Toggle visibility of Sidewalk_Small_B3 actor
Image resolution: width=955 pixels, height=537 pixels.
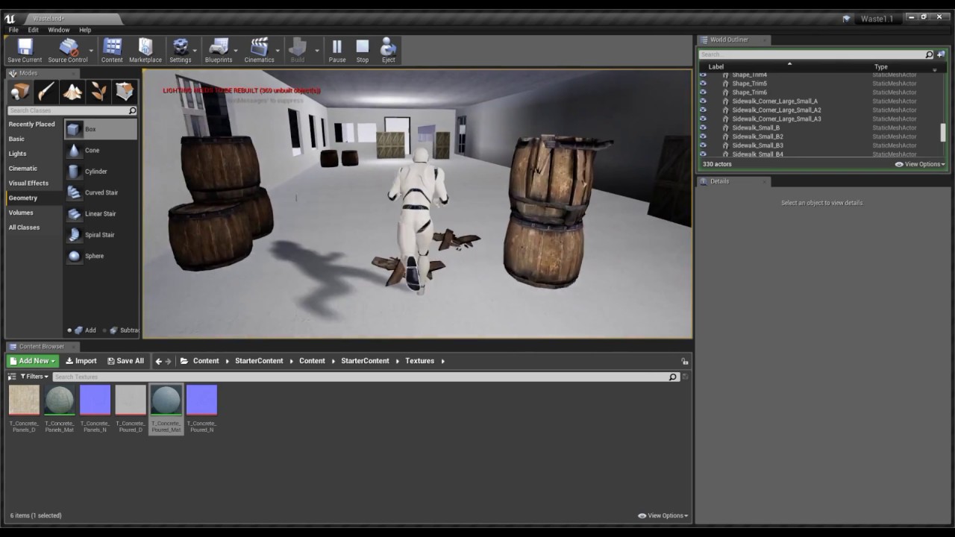pyautogui.click(x=702, y=146)
